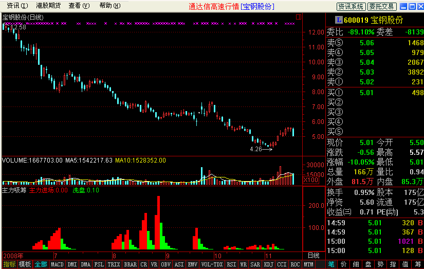Select the 筹 tab in quote panel
424x269 pixels.
pos(418,264)
